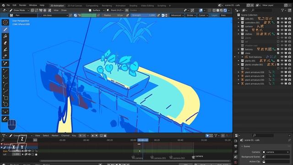Click the Radius pressure pen icon
The height and width of the screenshot is (165, 293).
(127, 15)
